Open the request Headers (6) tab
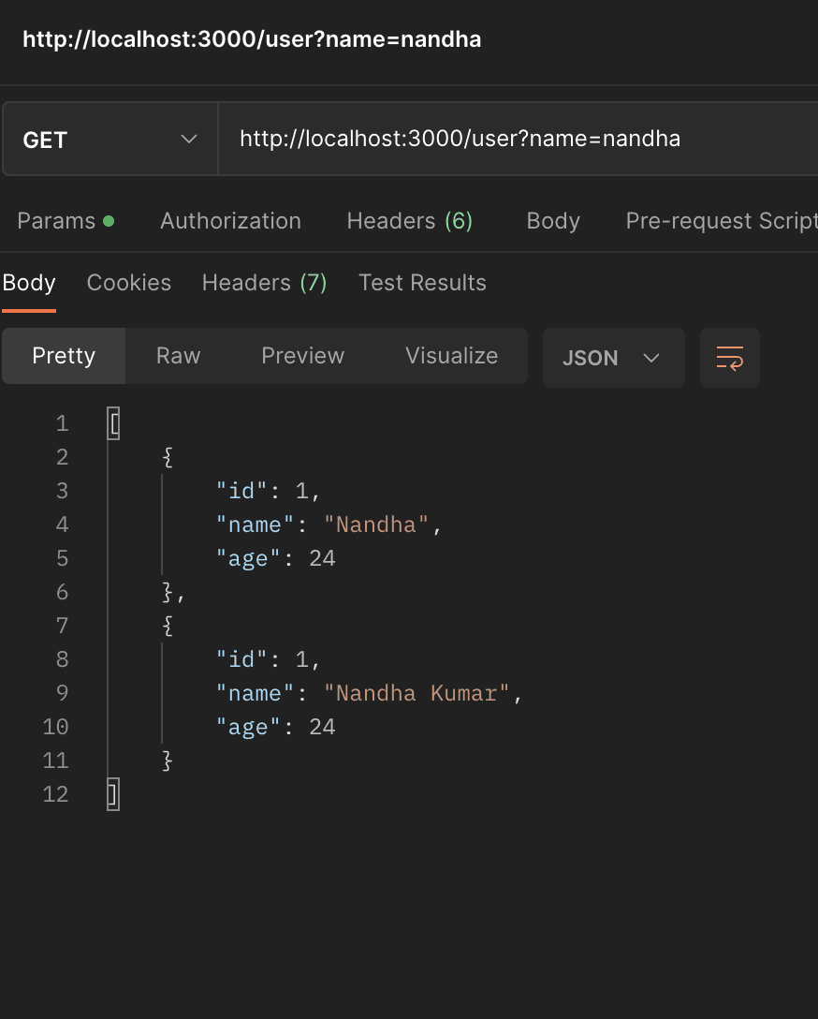The width and height of the screenshot is (818, 1019). pyautogui.click(x=410, y=221)
